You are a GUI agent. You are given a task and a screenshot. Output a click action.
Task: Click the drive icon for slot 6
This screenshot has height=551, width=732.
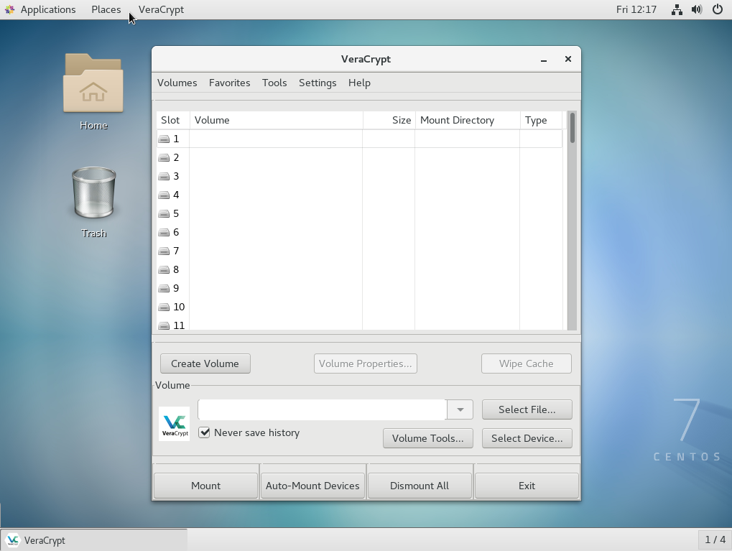click(164, 232)
